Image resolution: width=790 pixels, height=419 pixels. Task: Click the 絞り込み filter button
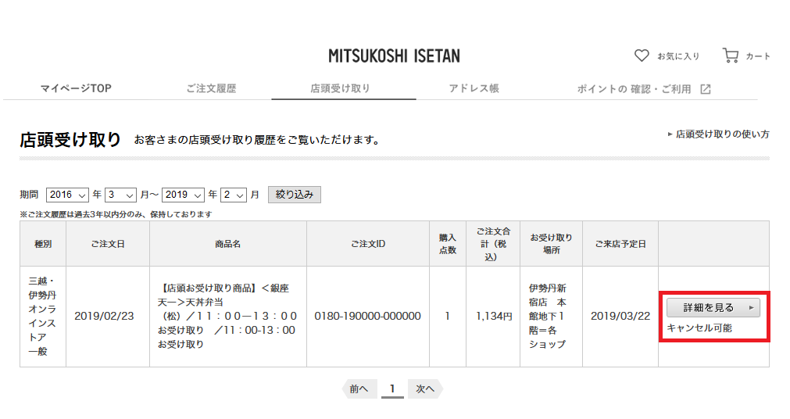[x=295, y=195]
